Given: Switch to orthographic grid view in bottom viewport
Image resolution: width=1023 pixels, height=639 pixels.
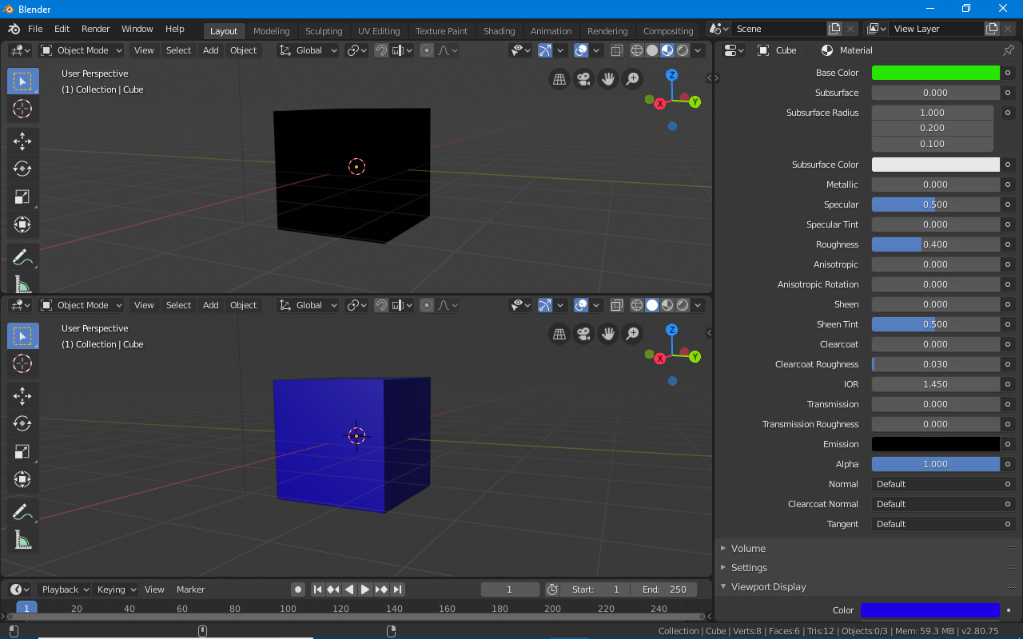Looking at the screenshot, I should pos(559,334).
